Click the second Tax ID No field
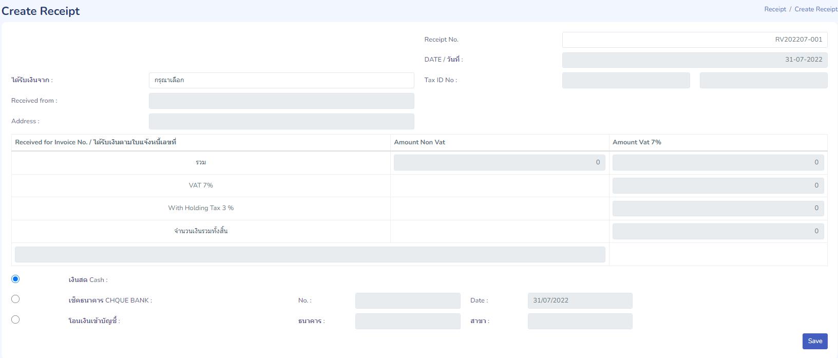Image resolution: width=838 pixels, height=358 pixels. tap(763, 80)
